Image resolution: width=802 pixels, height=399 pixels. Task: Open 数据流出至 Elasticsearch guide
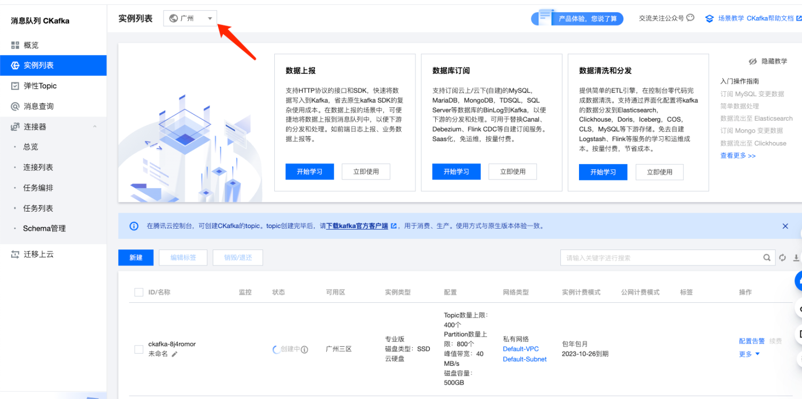[757, 119]
